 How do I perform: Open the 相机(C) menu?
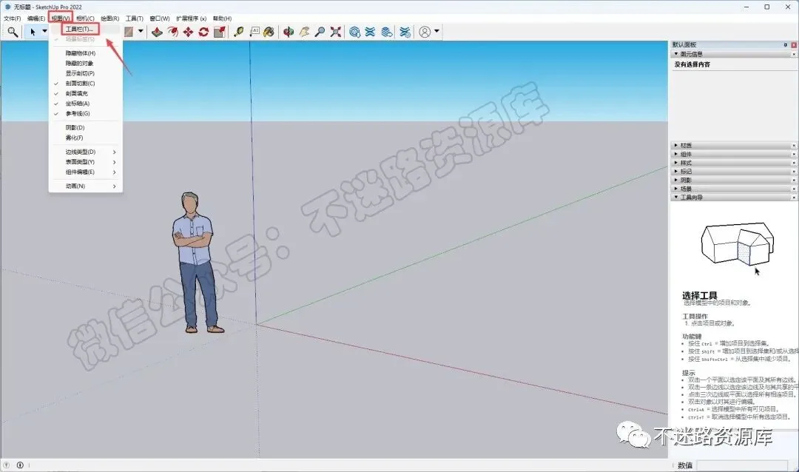click(85, 18)
